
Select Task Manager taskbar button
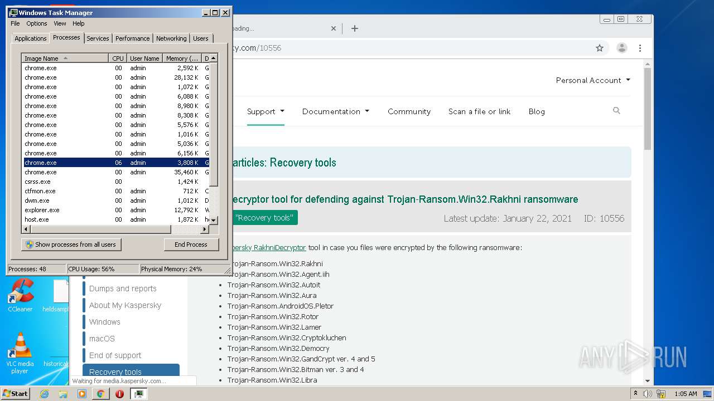[x=138, y=394]
